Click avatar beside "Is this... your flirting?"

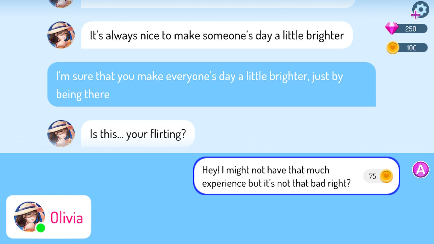click(61, 134)
